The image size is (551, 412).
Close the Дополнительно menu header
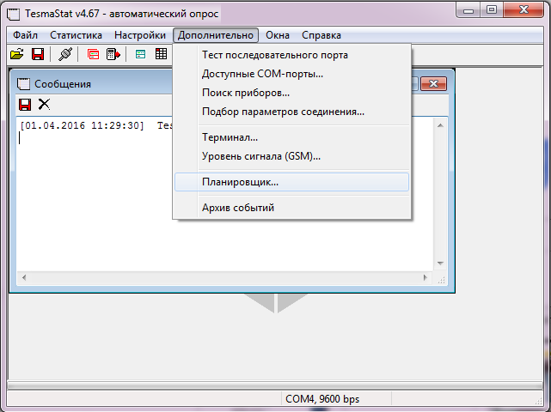coord(216,35)
